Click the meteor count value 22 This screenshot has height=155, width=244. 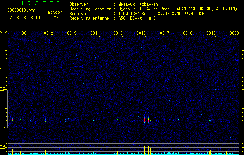tap(56, 18)
